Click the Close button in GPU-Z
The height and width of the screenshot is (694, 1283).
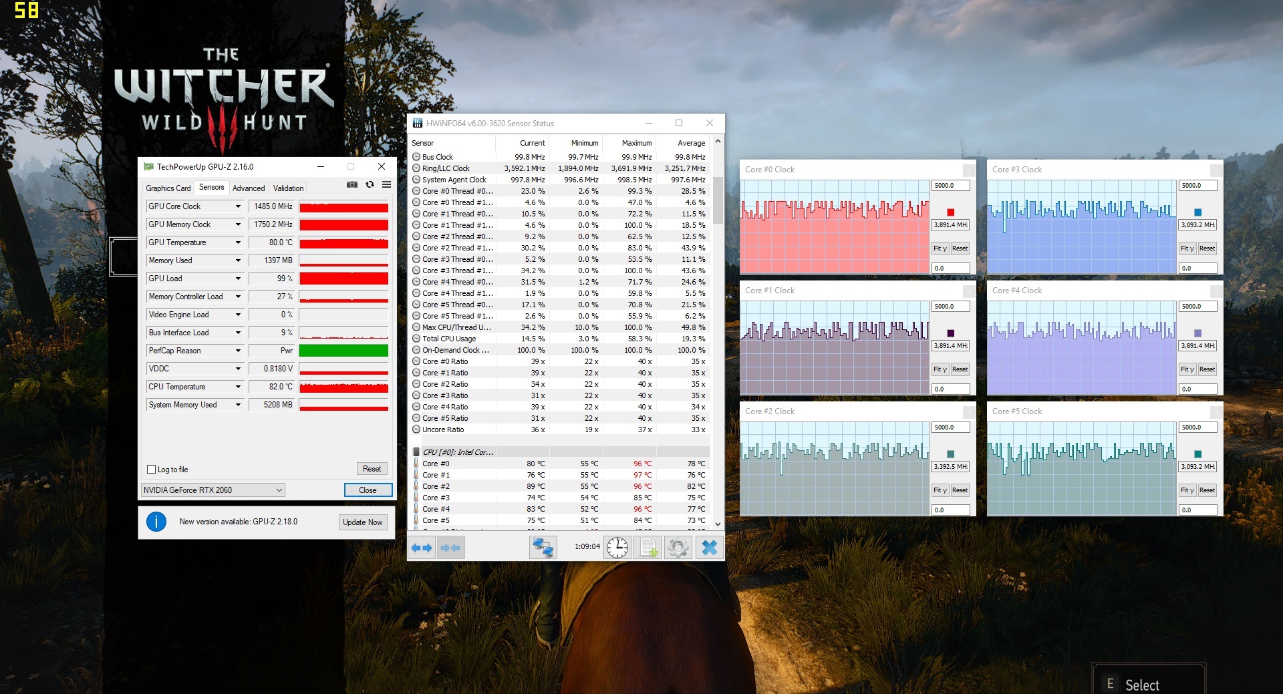click(368, 490)
